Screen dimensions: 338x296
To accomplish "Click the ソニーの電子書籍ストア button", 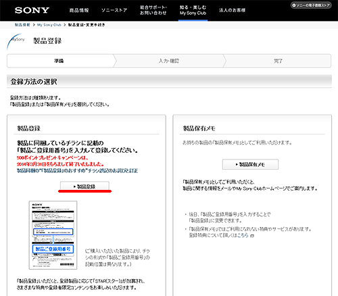I will (311, 5).
